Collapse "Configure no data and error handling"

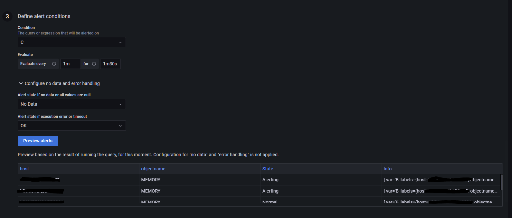pos(21,83)
